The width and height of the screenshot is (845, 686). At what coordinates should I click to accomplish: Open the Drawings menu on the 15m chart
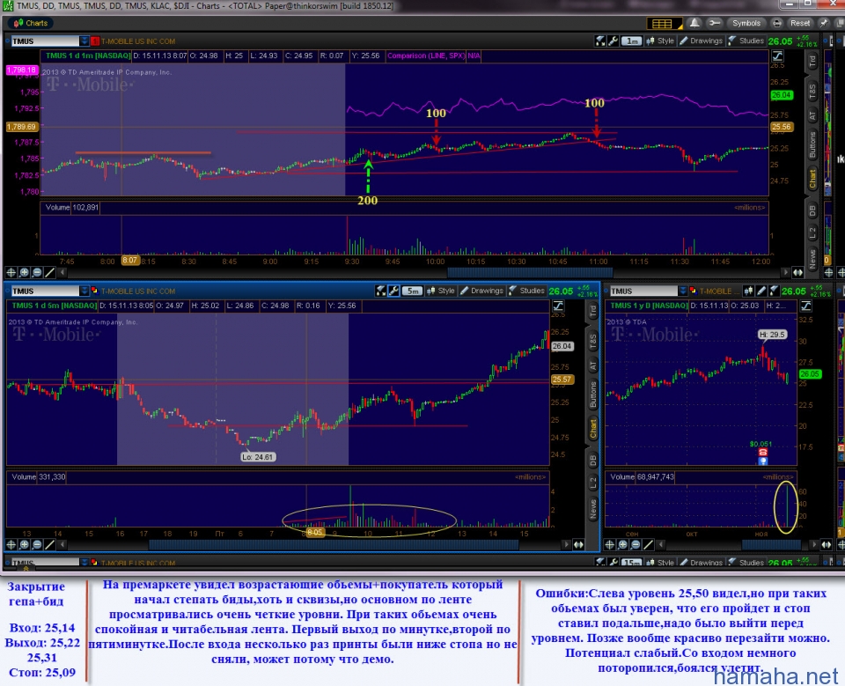click(701, 563)
